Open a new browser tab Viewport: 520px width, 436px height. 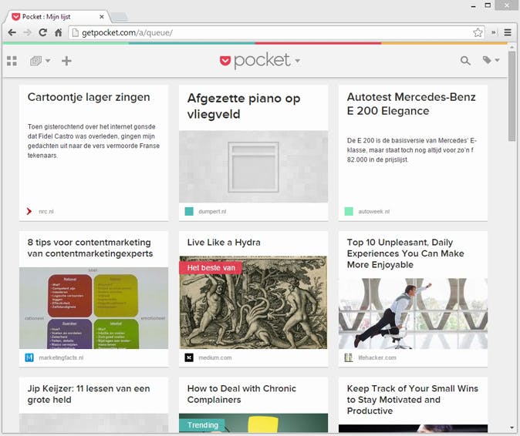click(119, 16)
